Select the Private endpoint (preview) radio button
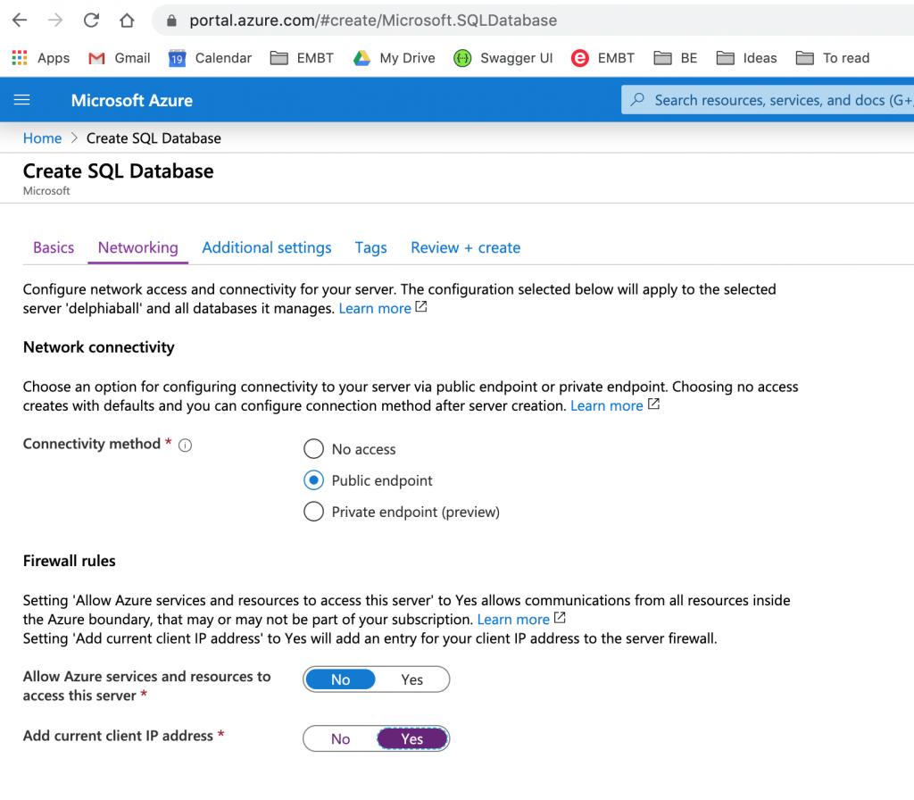 [x=313, y=512]
